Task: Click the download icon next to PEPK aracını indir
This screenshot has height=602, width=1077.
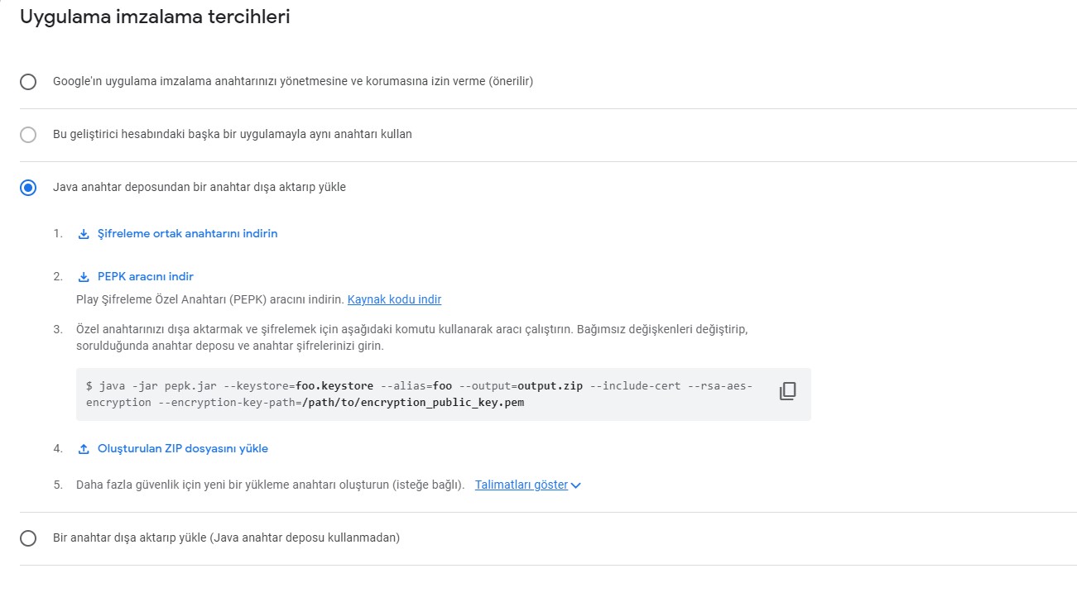Action: coord(84,277)
